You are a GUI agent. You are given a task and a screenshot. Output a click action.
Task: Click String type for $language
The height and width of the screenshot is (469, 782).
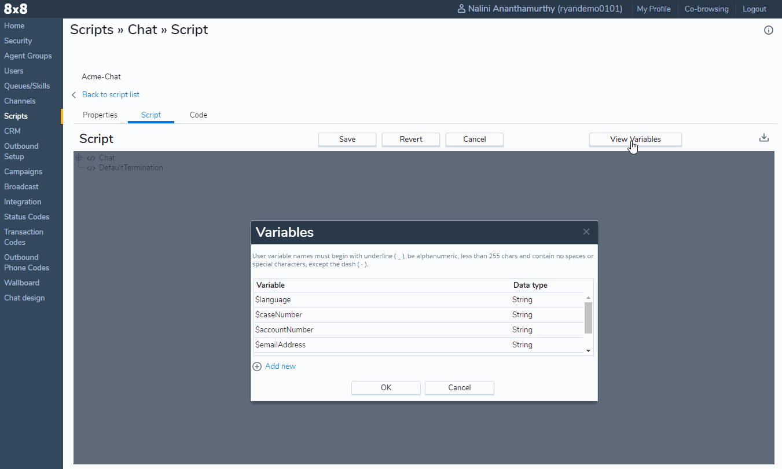click(x=522, y=300)
